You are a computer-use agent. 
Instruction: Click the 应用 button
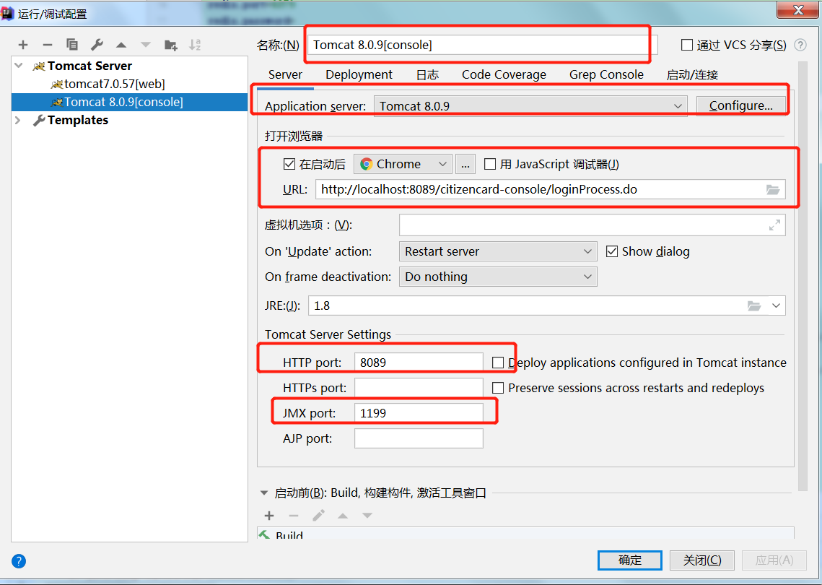[x=774, y=560]
